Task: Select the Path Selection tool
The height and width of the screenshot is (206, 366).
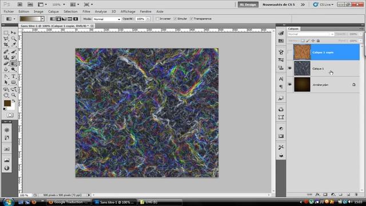Action: pos(6,82)
